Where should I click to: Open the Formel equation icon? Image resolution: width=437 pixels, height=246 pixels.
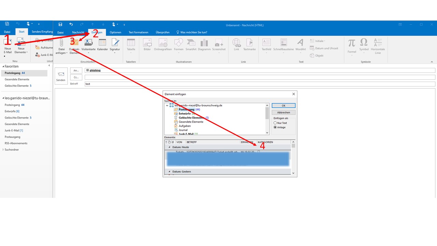[352, 42]
